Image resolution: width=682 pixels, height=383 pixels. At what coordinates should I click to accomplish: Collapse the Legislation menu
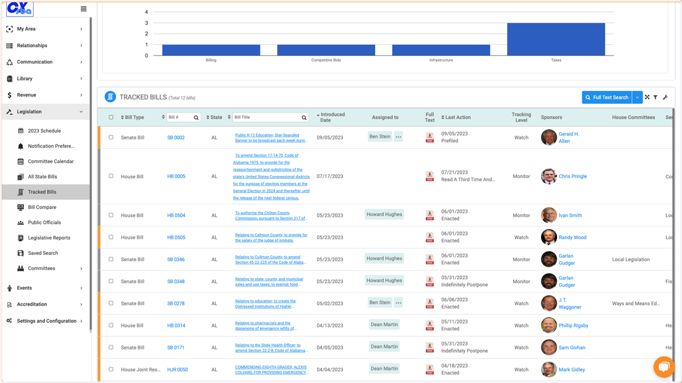(x=45, y=112)
